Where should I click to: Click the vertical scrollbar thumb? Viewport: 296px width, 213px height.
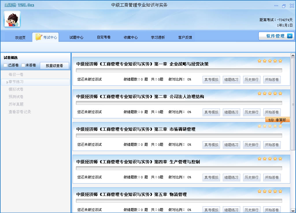293,104
